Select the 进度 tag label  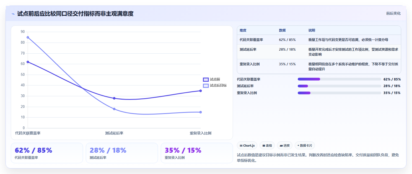tap(287, 146)
